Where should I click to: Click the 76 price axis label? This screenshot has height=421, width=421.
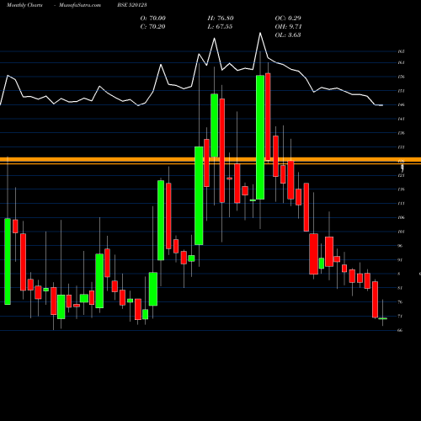[401, 302]
